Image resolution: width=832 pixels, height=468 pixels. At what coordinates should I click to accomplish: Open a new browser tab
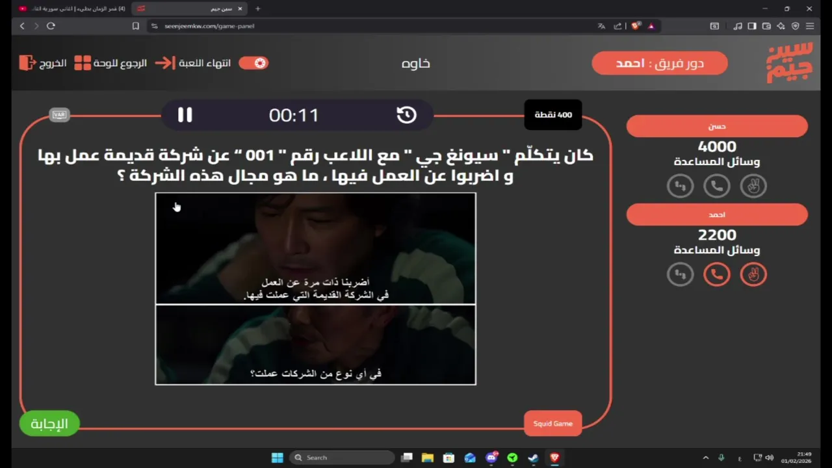(258, 8)
